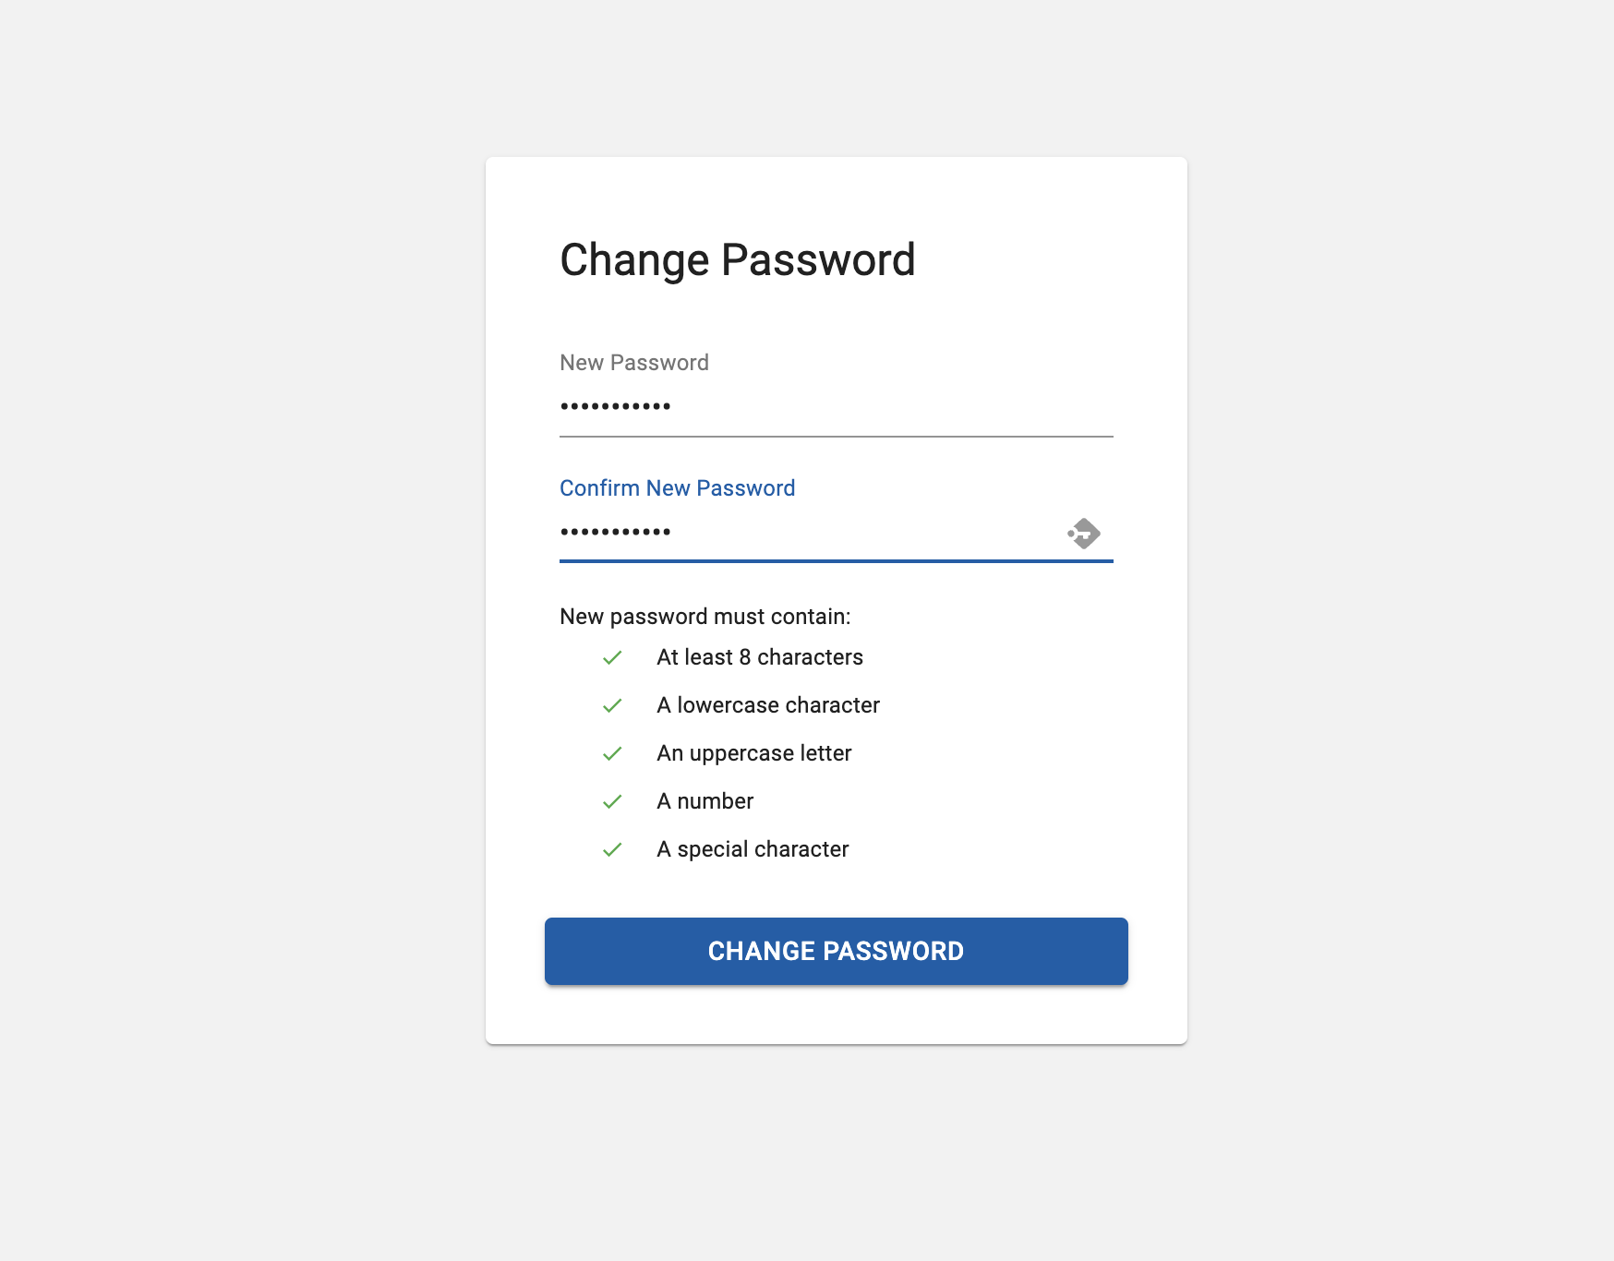The height and width of the screenshot is (1261, 1614).
Task: Click the uppercase letter checkmark icon
Action: point(612,753)
